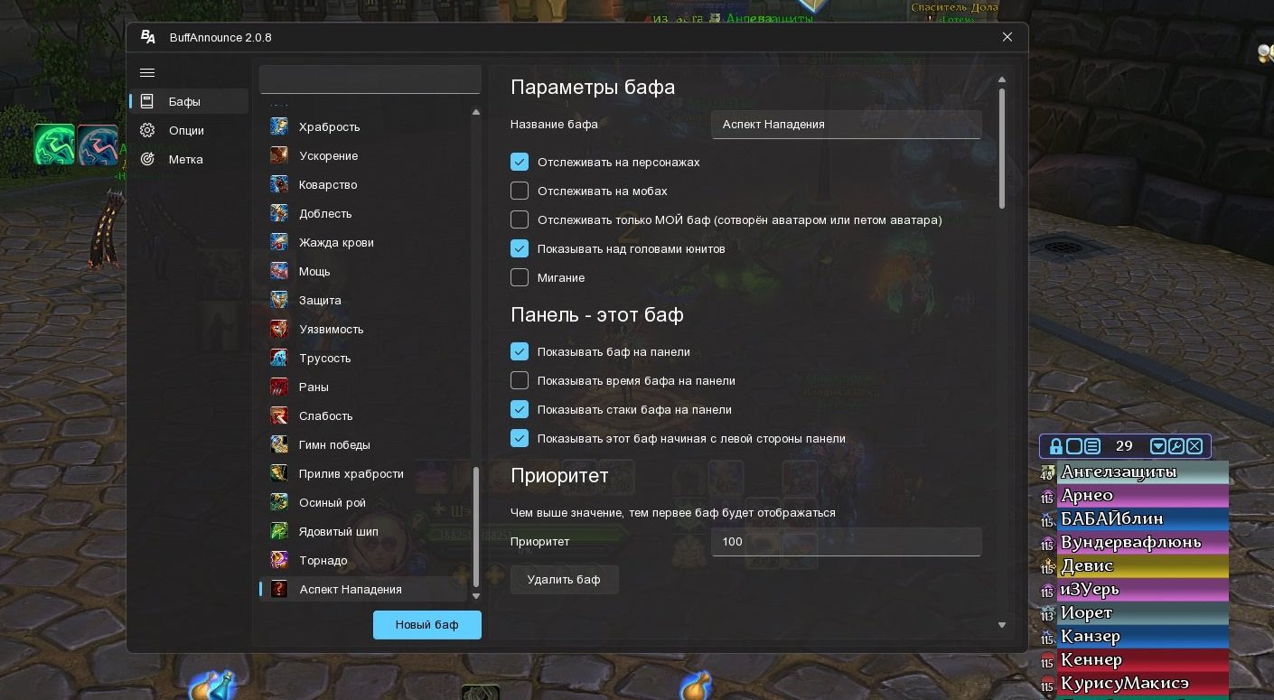Click buff list scroll-down arrow
The image size is (1274, 700).
click(476, 596)
